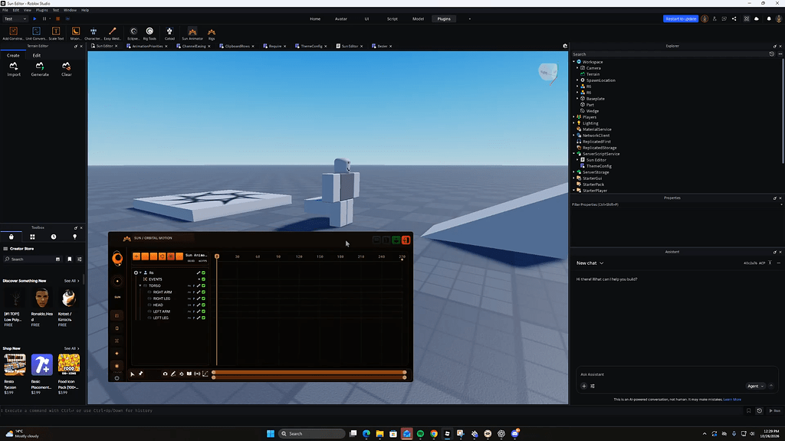
Task: Open the File menu
Action: [x=5, y=10]
